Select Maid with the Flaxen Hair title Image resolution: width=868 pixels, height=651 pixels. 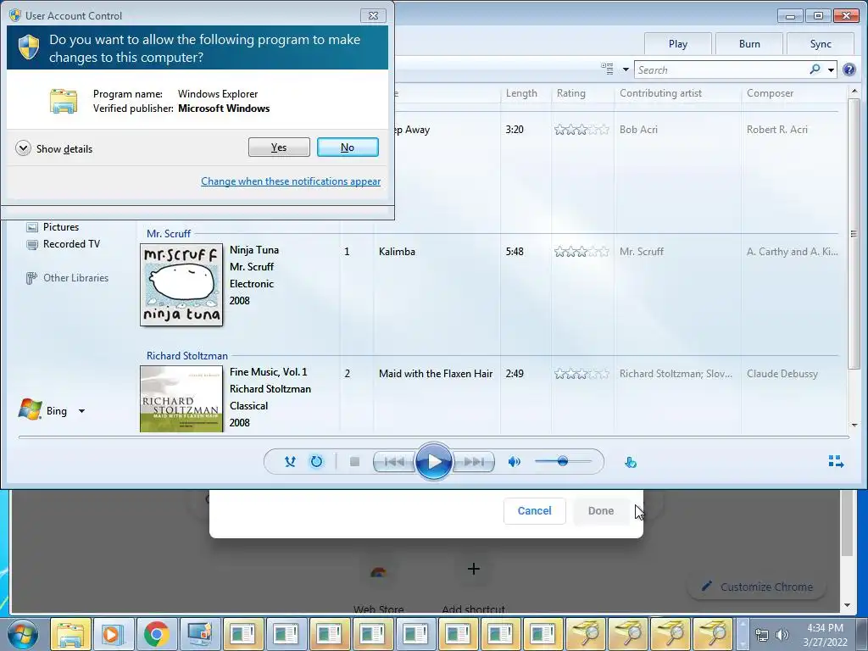[435, 374]
